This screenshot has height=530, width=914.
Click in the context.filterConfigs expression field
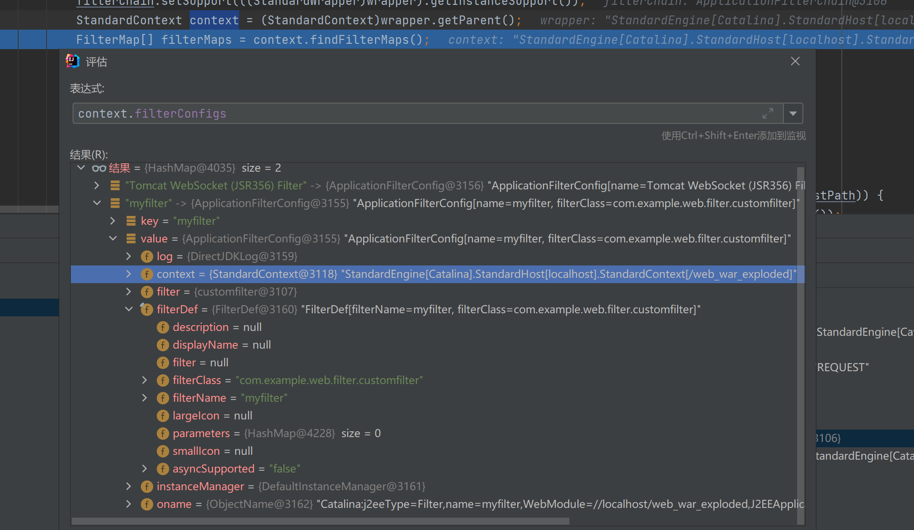click(x=399, y=114)
